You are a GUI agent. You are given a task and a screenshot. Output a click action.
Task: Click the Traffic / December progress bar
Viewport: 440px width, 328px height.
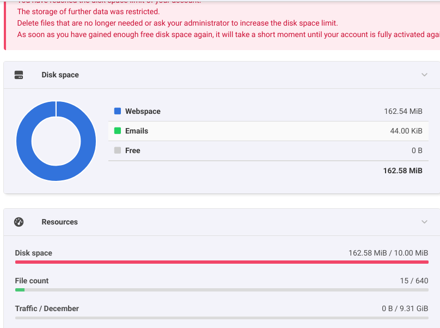221,318
